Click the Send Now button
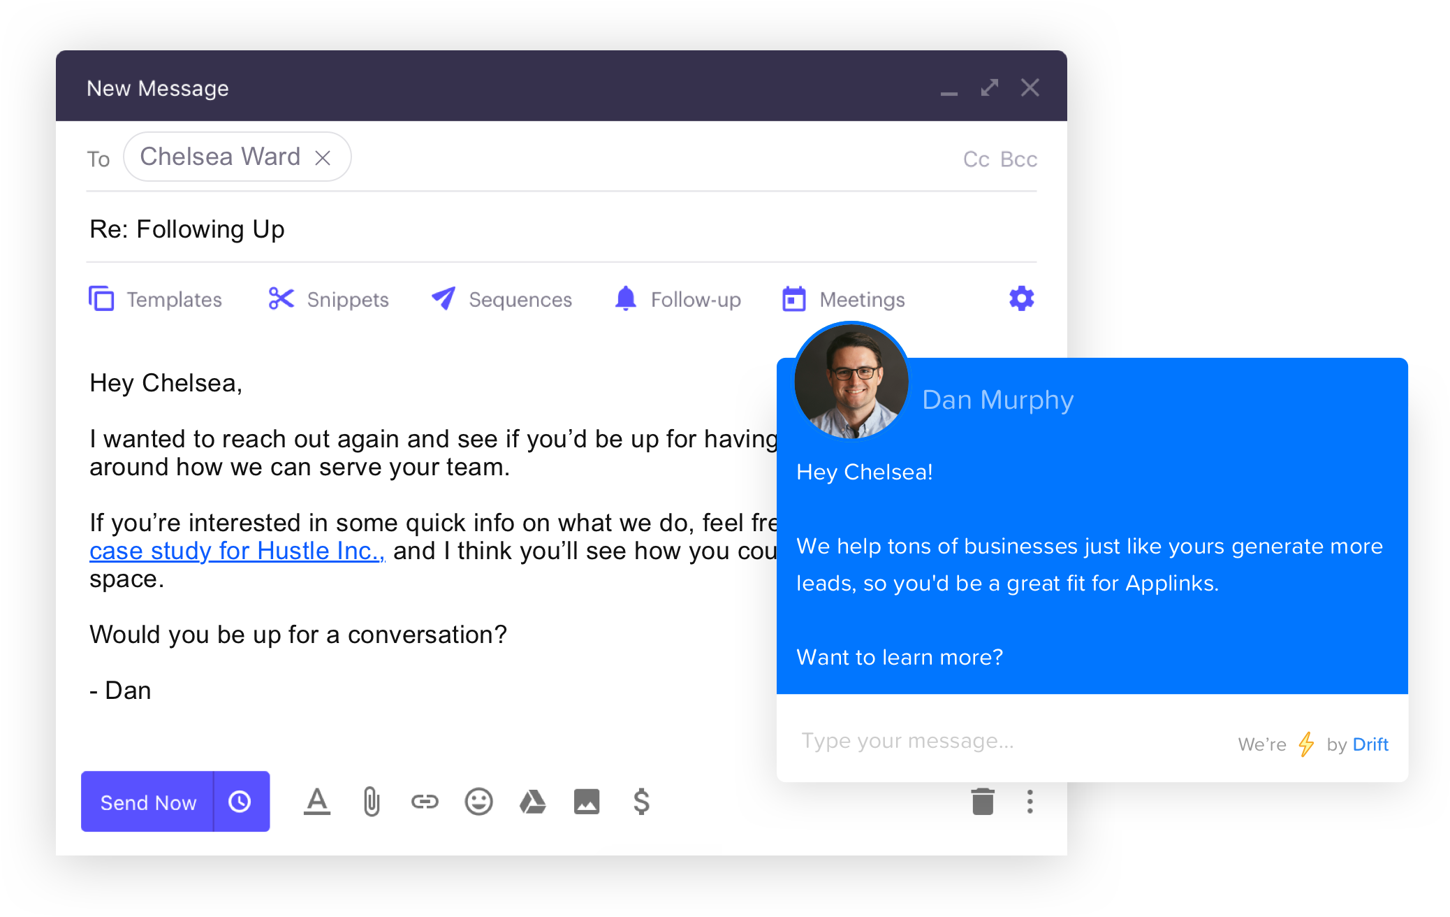 pyautogui.click(x=148, y=802)
